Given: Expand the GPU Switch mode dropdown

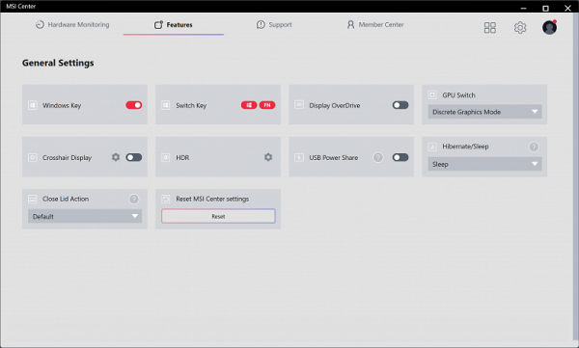Looking at the screenshot, I should [484, 112].
